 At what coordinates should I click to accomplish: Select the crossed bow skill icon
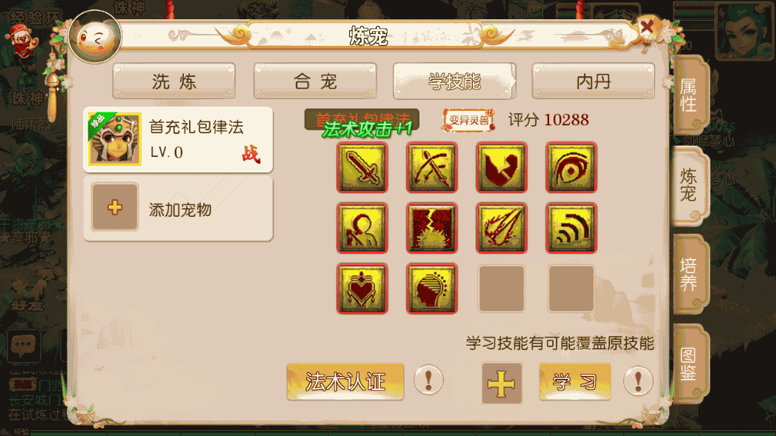pyautogui.click(x=431, y=167)
